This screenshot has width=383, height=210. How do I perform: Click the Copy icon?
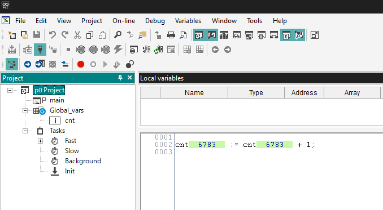(90, 35)
